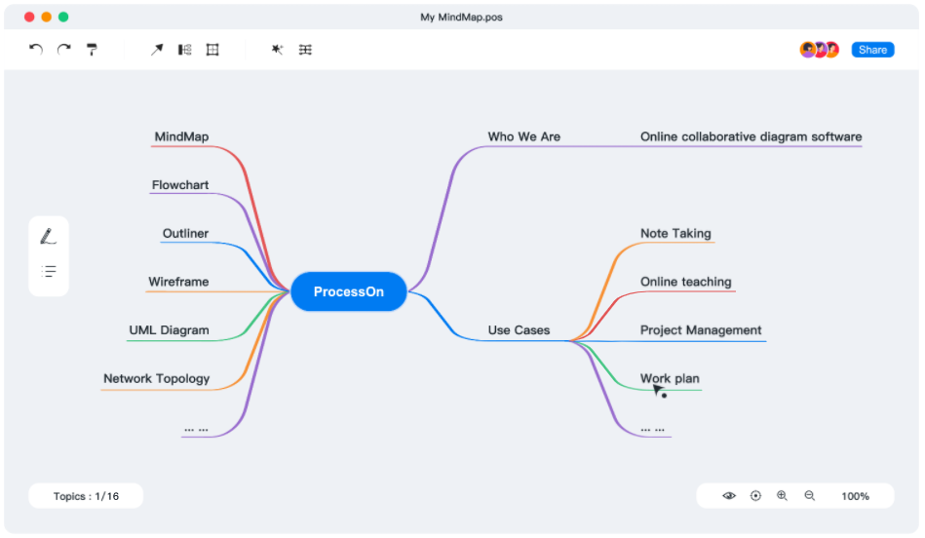Select the Who We Are topic

(x=523, y=136)
